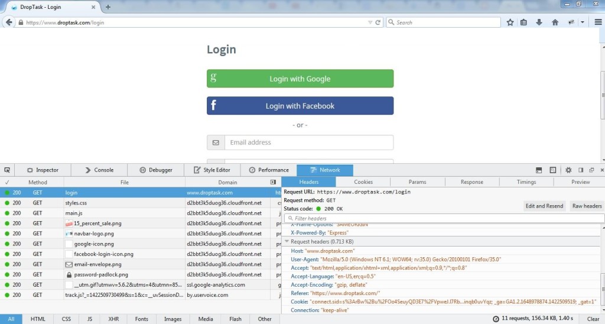Screen dimensions: 605x324
Task: Click Raw headers button
Action: [587, 206]
